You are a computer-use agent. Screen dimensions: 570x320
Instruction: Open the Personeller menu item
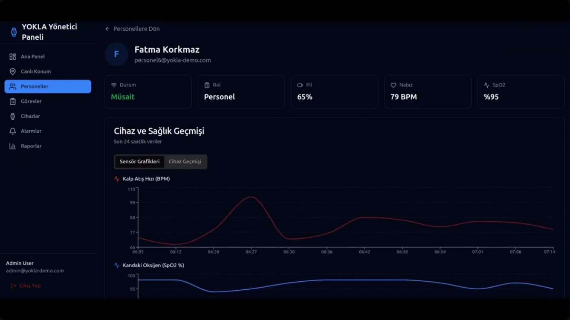point(48,86)
